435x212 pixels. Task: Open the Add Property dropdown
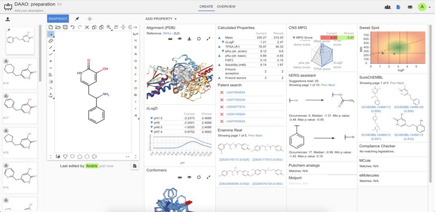tap(161, 19)
